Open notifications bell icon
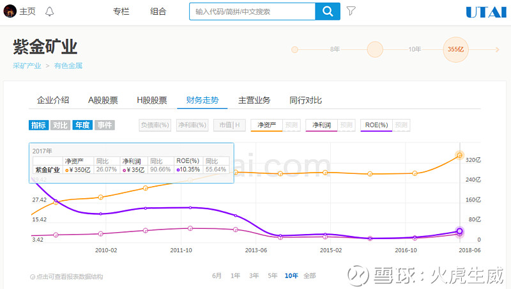Screen dimensions: 511x289 50,12
